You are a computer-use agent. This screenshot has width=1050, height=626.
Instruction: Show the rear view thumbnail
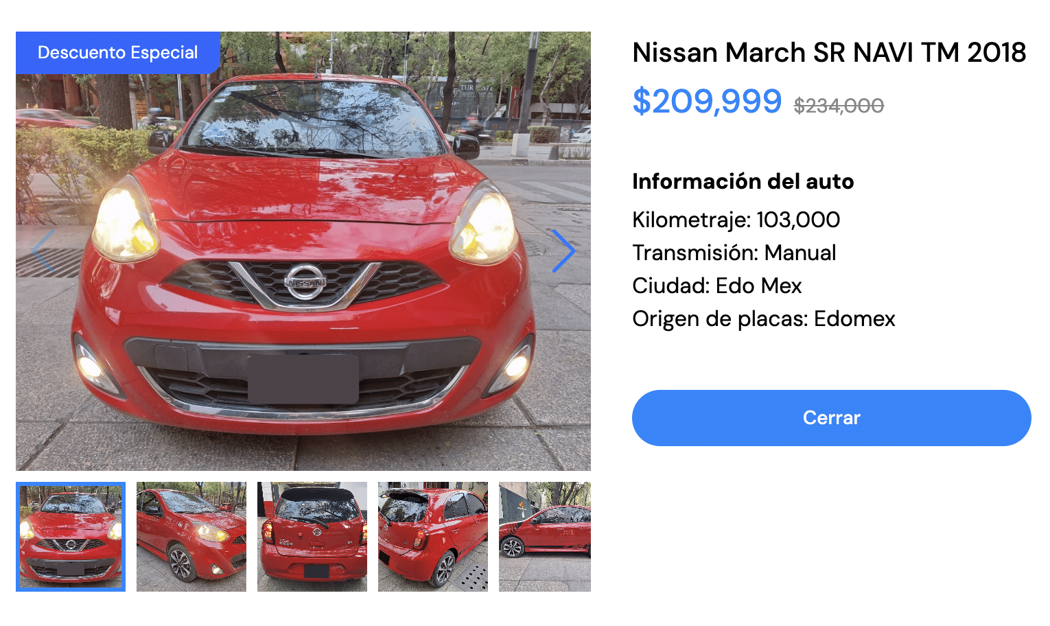click(x=312, y=537)
